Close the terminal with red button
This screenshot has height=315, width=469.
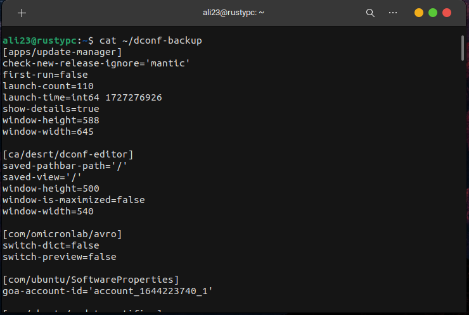(x=447, y=13)
